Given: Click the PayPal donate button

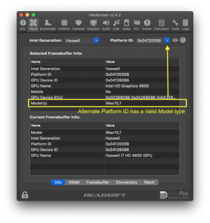Looking at the screenshot, I should tap(174, 195).
